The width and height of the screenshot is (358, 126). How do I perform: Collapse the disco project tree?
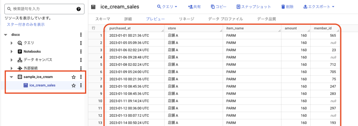tap(6, 35)
